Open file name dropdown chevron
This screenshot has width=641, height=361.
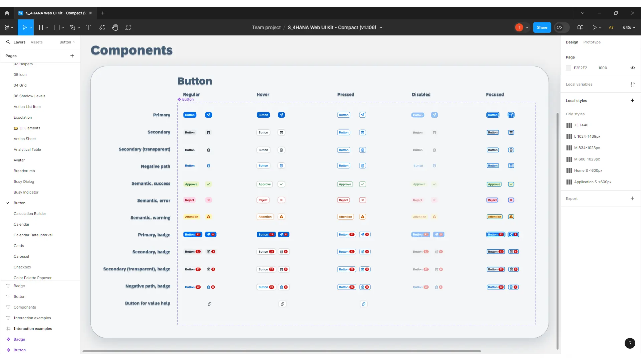pyautogui.click(x=381, y=28)
